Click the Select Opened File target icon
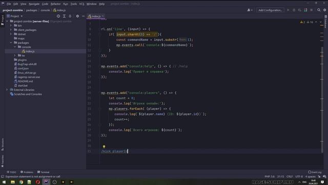Viewport: 328px width, 185px height. pos(58,16)
